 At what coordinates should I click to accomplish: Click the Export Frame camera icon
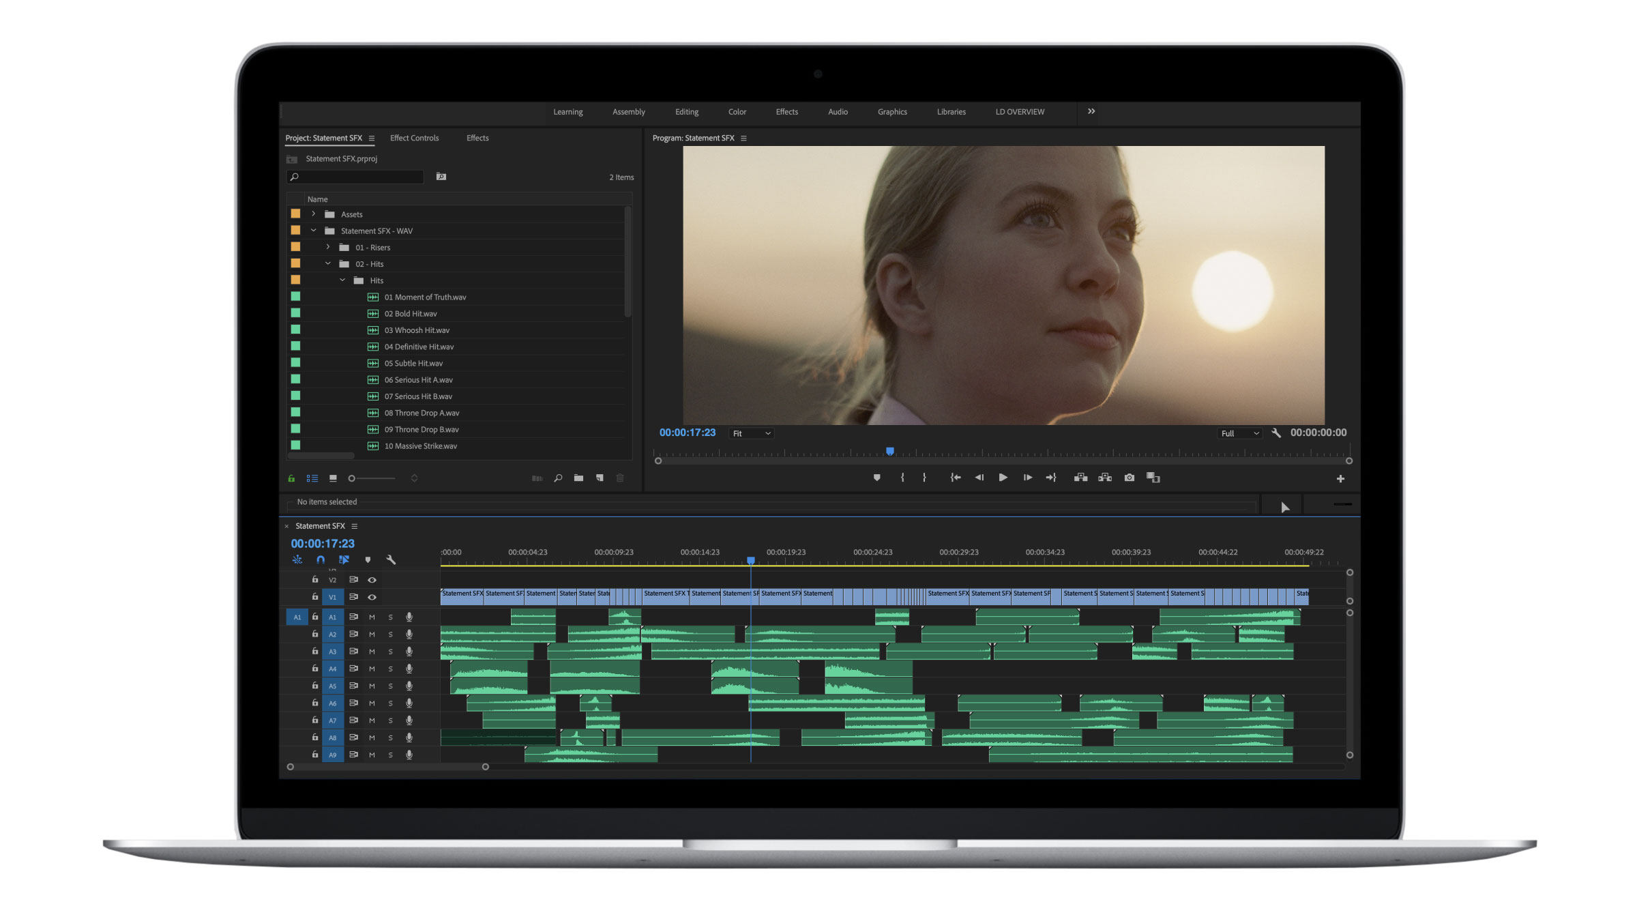pyautogui.click(x=1130, y=478)
